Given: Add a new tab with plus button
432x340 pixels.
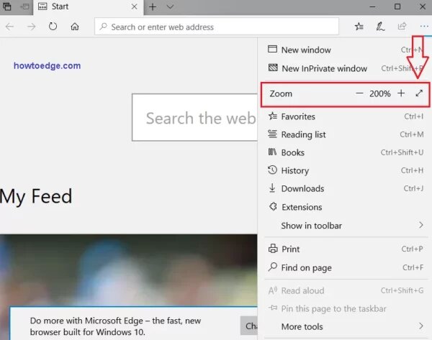Looking at the screenshot, I should point(153,7).
